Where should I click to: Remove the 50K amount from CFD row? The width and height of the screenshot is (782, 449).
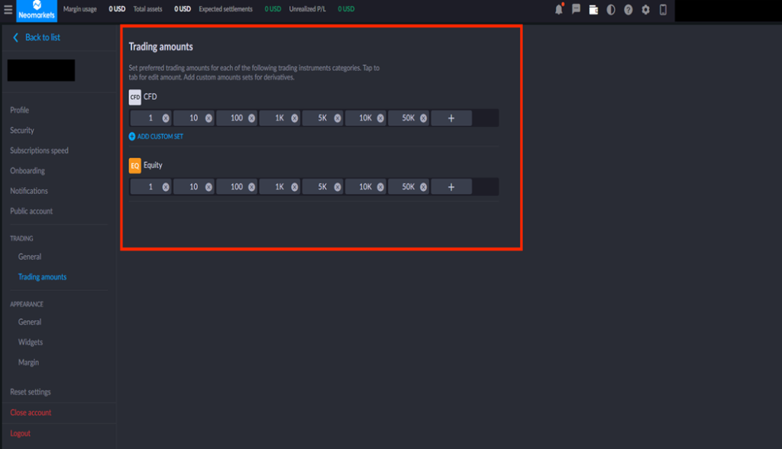click(423, 118)
